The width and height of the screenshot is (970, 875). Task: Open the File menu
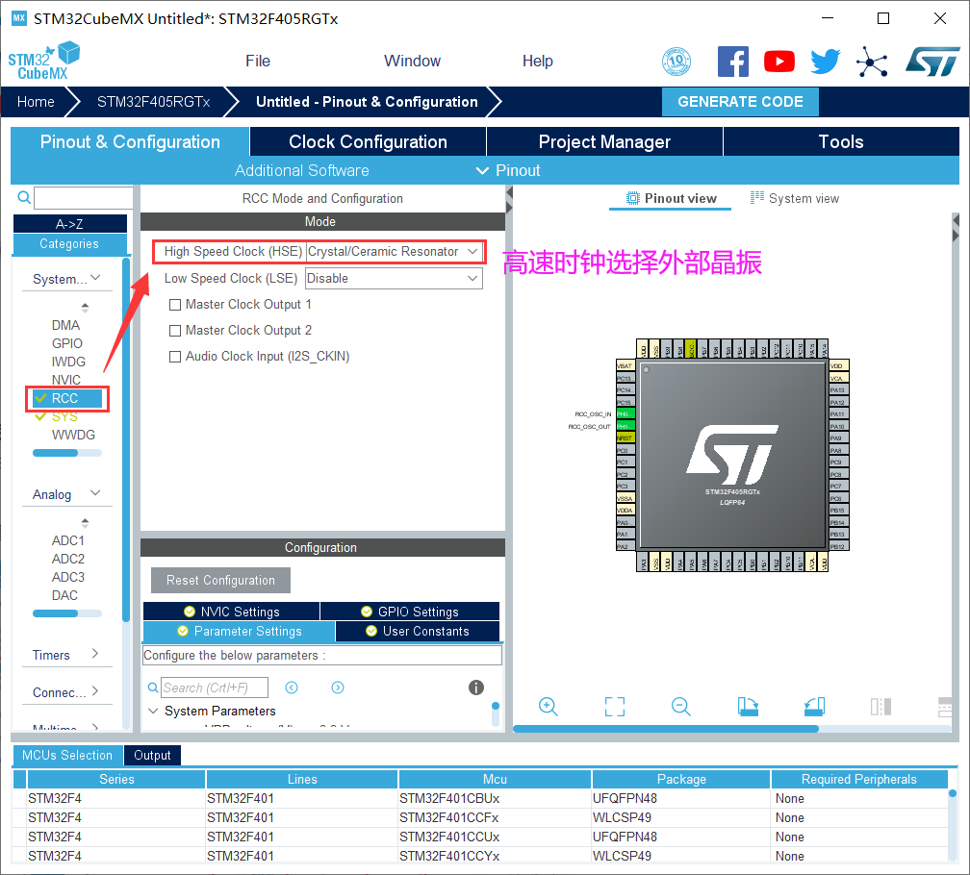(257, 62)
